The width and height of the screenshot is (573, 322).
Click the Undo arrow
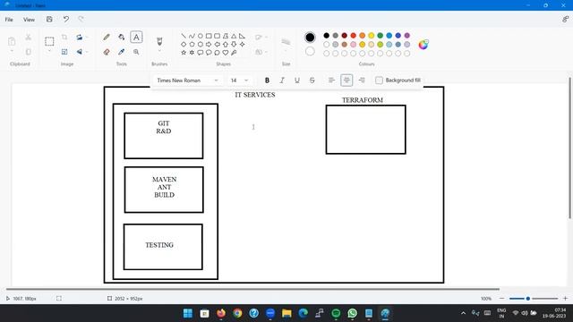click(65, 19)
